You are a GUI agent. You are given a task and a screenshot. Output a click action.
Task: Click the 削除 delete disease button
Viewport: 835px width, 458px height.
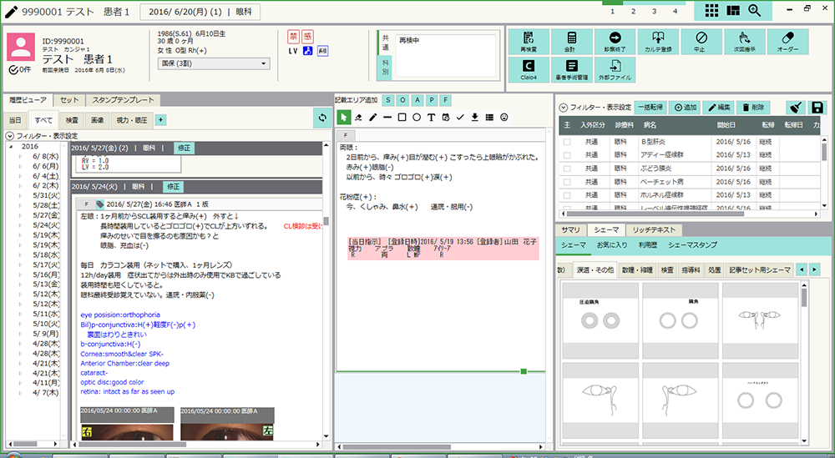click(753, 108)
